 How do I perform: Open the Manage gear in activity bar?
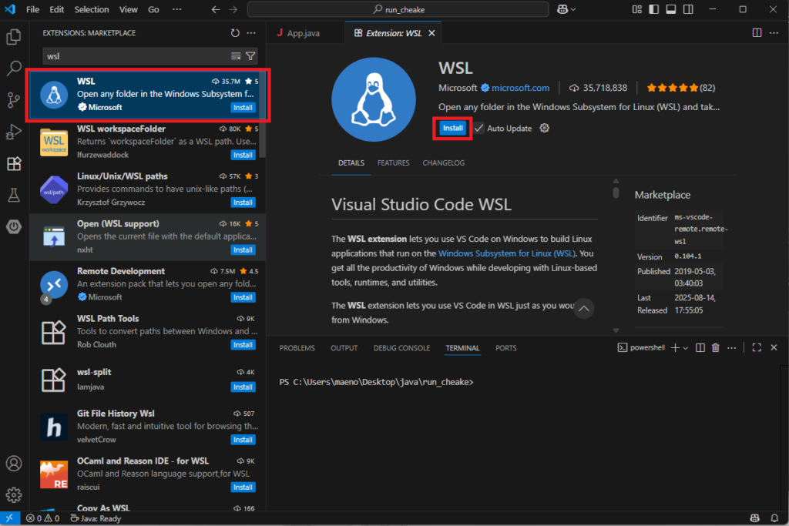(14, 495)
